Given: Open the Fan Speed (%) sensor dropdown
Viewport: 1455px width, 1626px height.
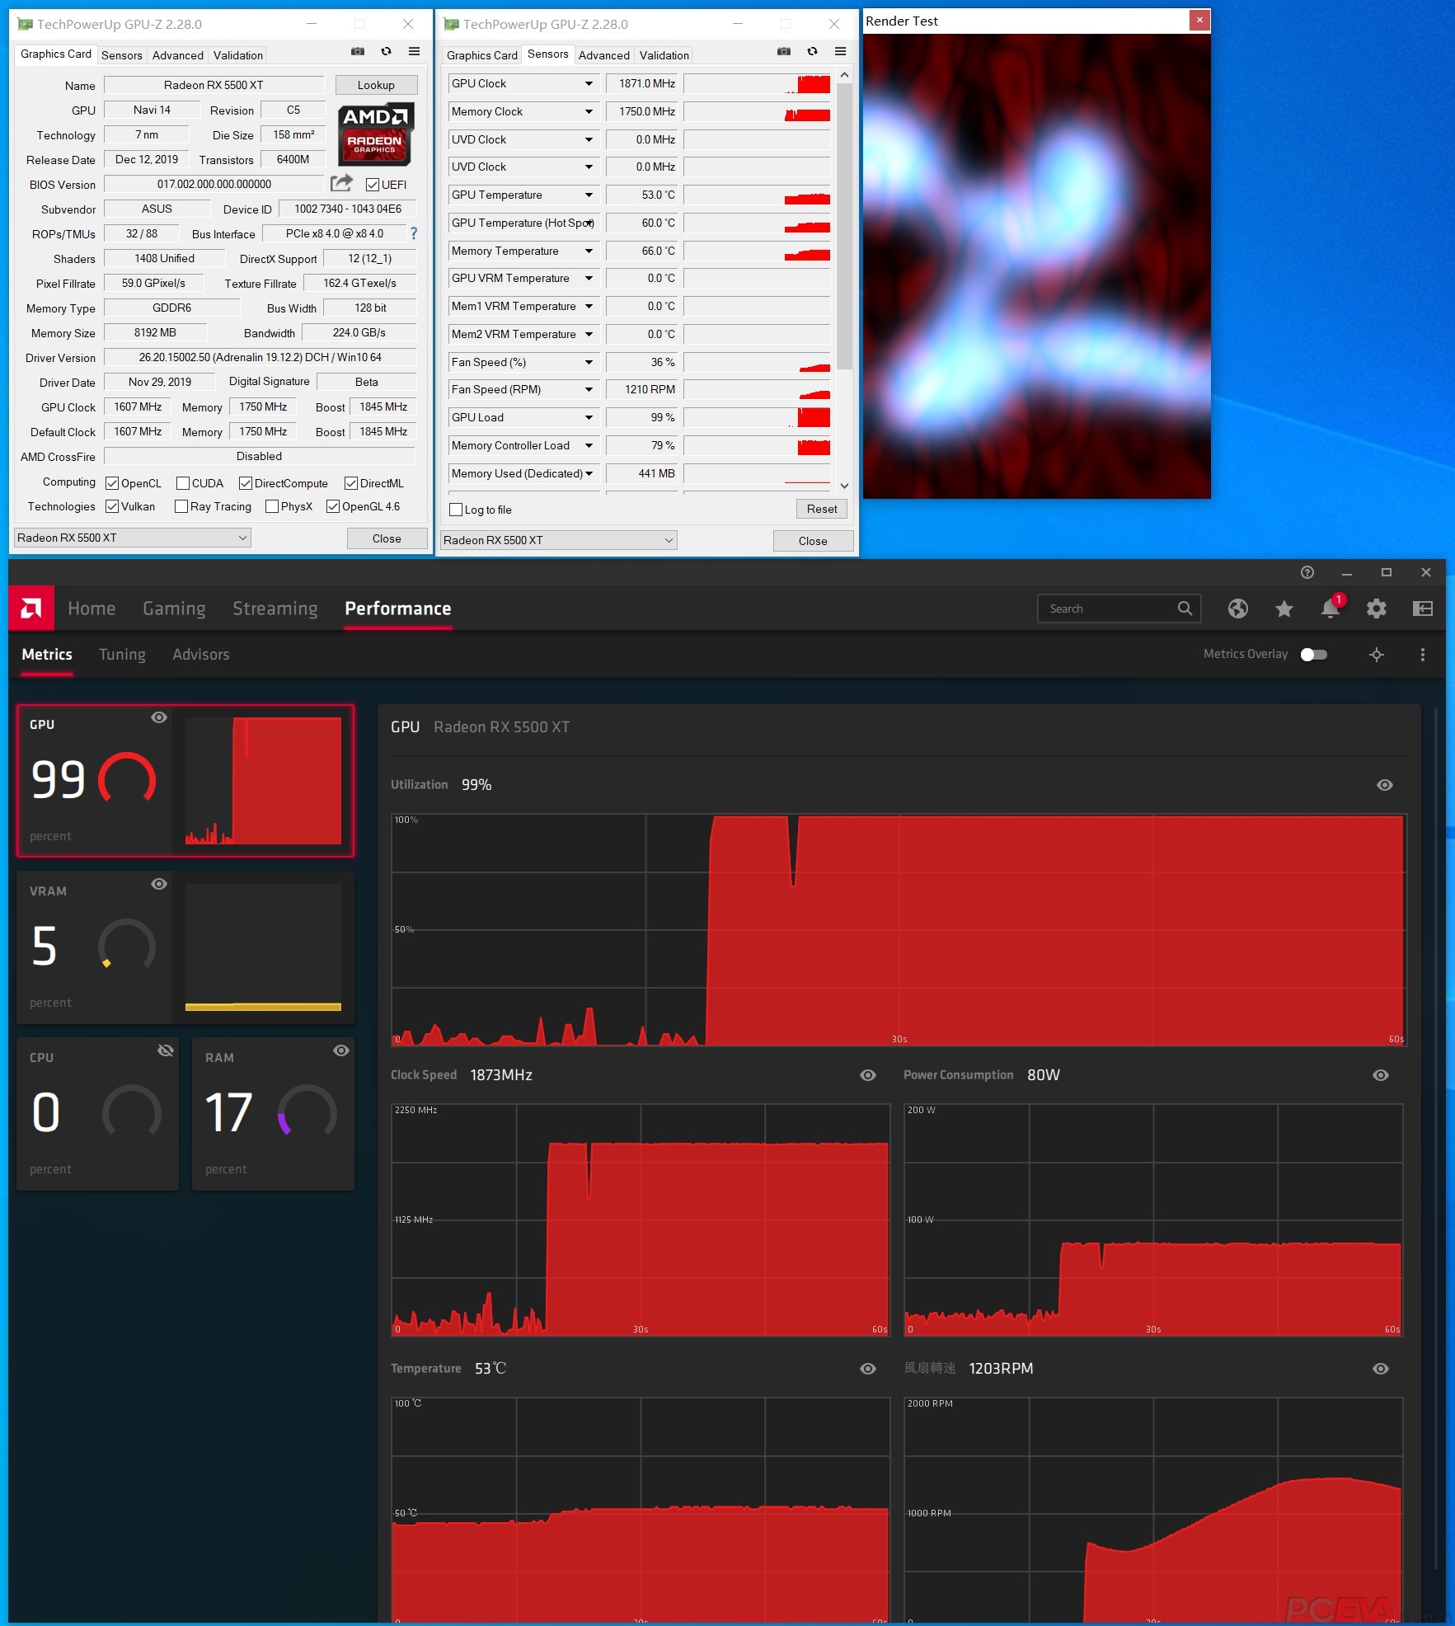Looking at the screenshot, I should point(589,363).
